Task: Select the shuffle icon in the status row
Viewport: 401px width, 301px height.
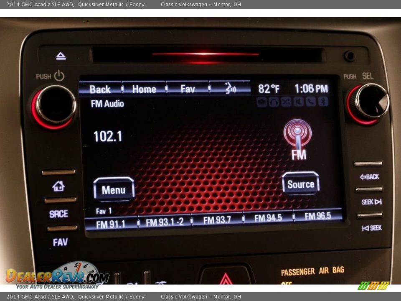Action: point(286,102)
